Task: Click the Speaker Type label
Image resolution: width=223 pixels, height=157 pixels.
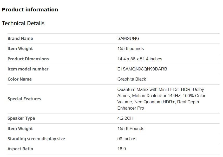Action: 21,118
